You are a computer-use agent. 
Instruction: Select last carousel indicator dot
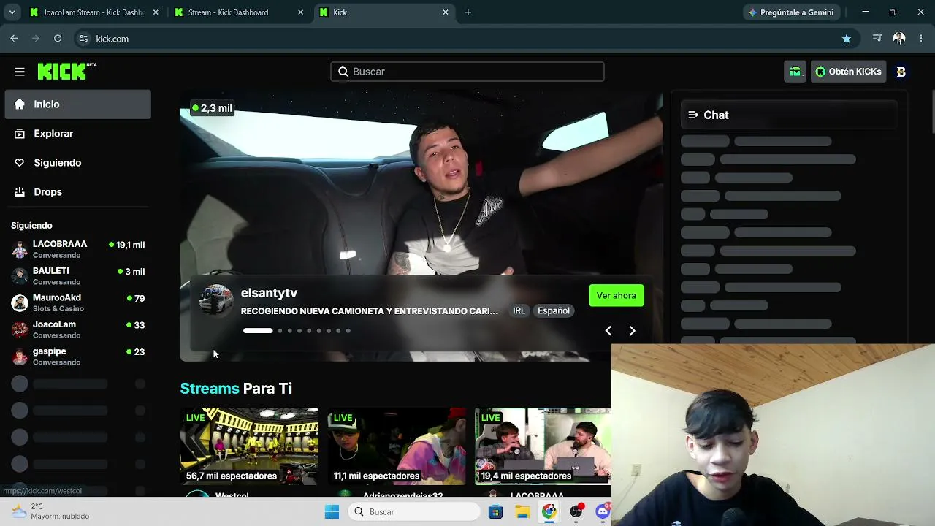(348, 331)
